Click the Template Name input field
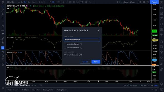164x92 pixels. tap(82, 40)
